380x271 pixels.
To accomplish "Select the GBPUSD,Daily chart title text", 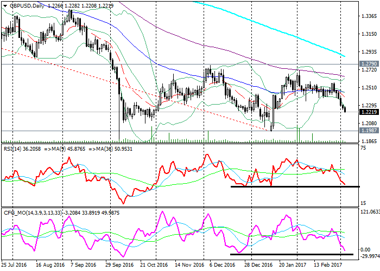I will click(x=27, y=6).
